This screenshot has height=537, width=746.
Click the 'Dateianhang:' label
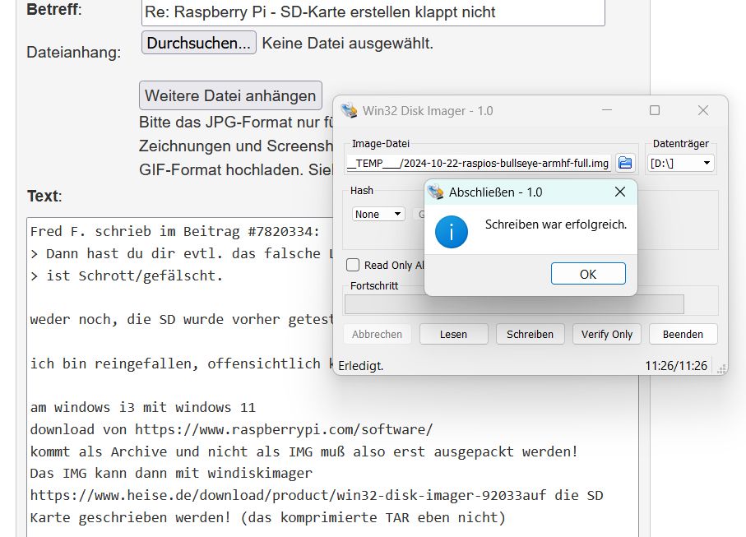74,53
